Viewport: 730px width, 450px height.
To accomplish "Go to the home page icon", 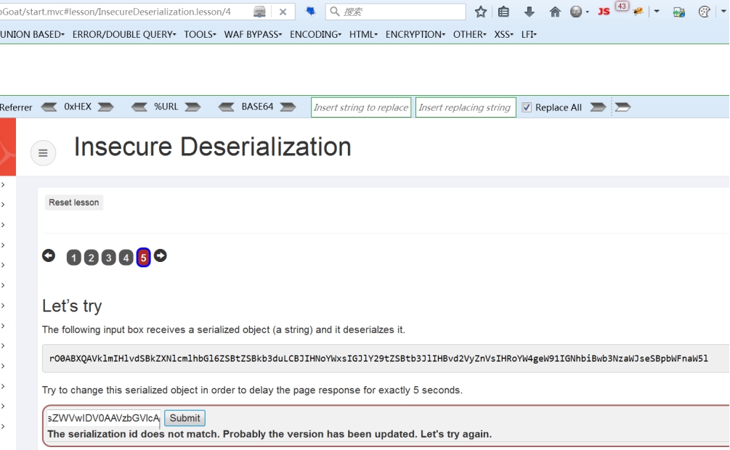I will tap(554, 12).
